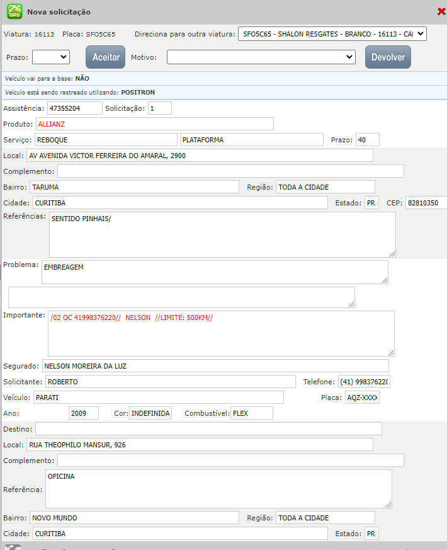Click the origin Estado field PR

pos(371,203)
